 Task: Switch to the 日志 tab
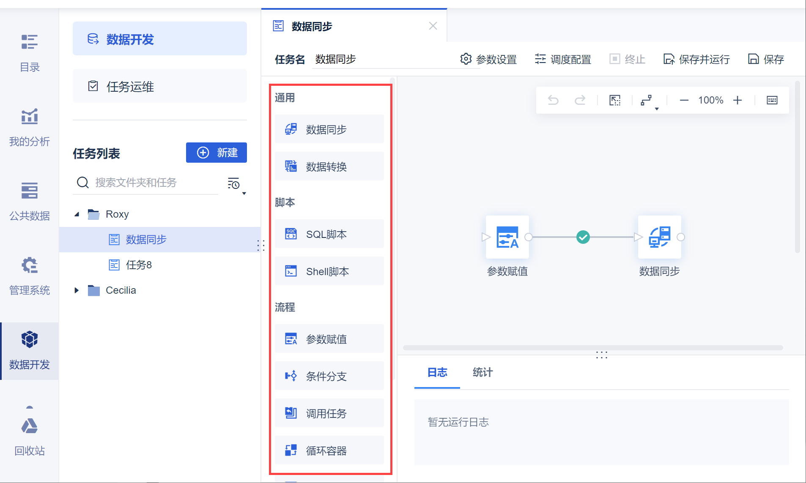click(437, 372)
